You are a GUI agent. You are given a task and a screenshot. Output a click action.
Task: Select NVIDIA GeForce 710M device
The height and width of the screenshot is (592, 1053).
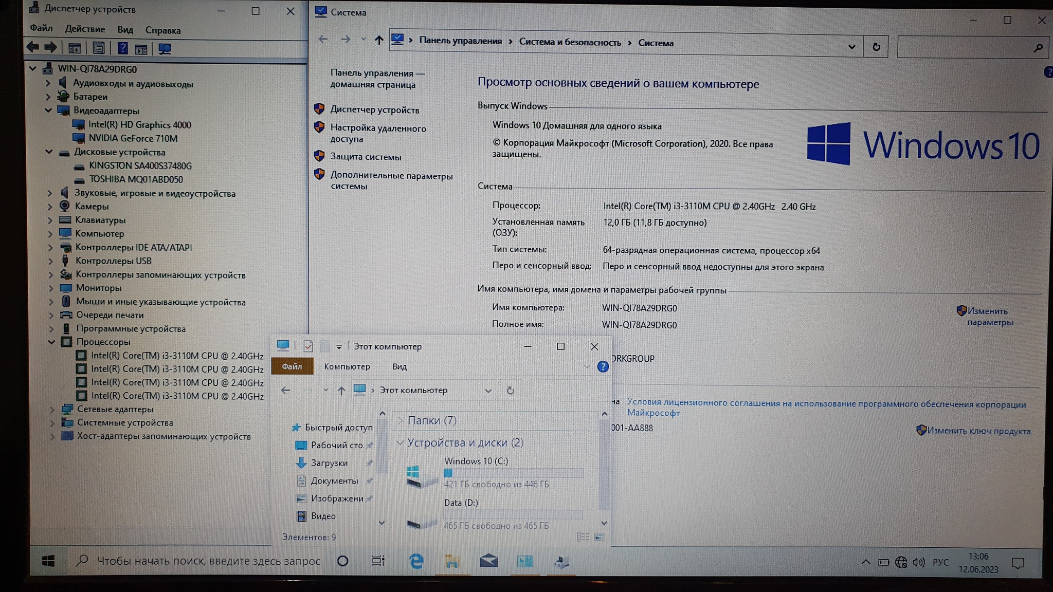[x=133, y=138]
